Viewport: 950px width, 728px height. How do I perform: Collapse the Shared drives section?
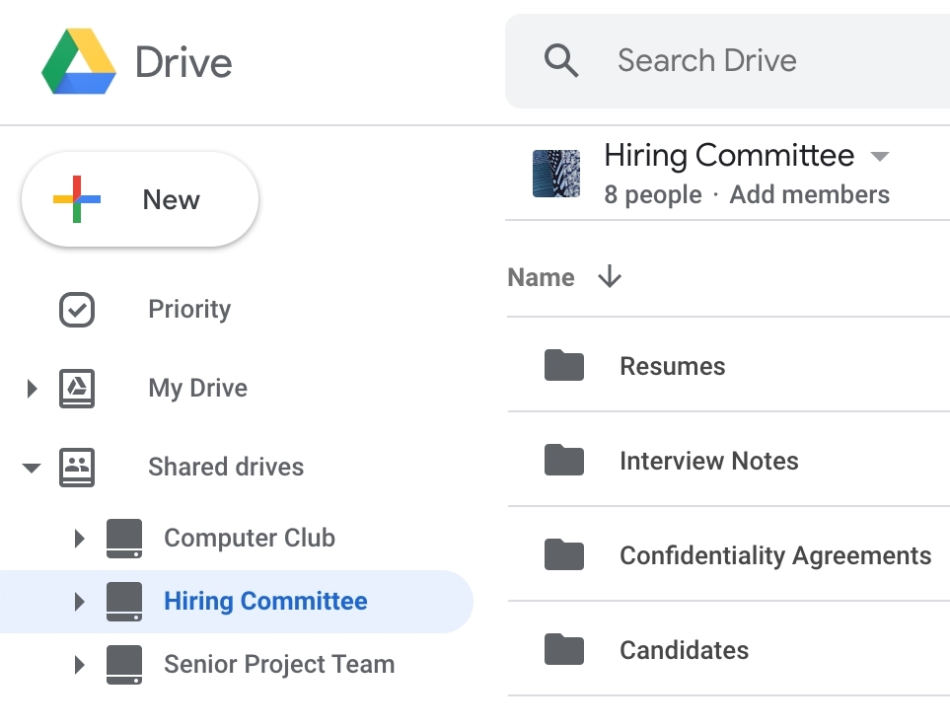(x=31, y=467)
